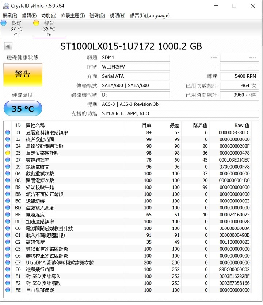
Task: Select the 韌體 field showing SDM1
Action: (135, 58)
